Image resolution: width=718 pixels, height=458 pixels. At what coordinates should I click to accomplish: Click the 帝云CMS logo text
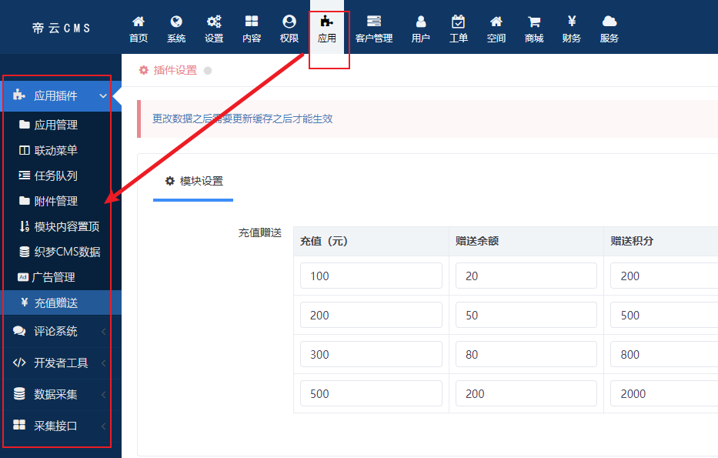tap(62, 28)
